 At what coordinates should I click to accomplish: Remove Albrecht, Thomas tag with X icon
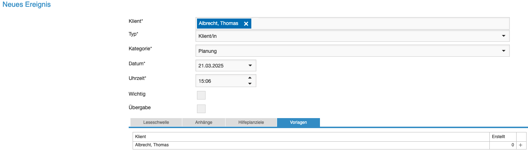[x=246, y=24]
